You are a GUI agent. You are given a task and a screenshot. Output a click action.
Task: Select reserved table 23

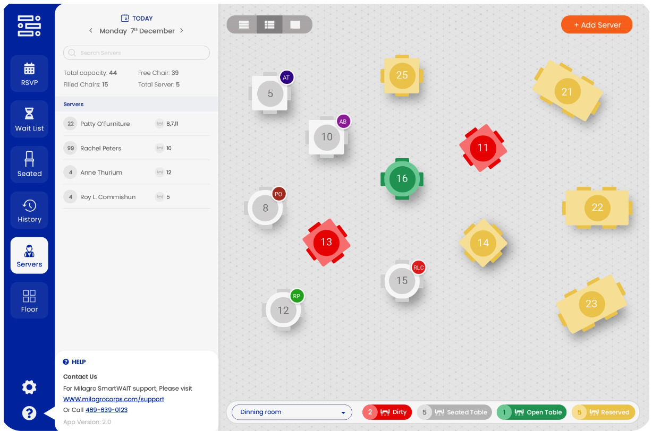coord(591,304)
